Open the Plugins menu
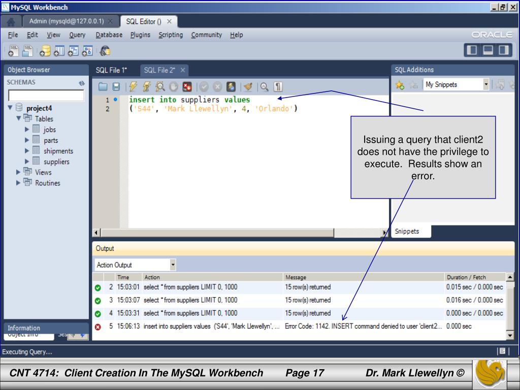Screen dimensions: 520x390 pyautogui.click(x=140, y=35)
